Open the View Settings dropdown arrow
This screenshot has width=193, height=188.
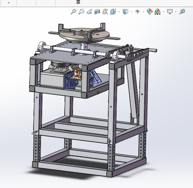175,12
